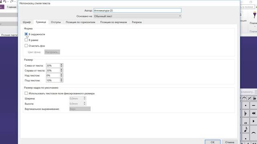Image resolution: width=257 pixels, height=144 pixels.
Task: Select the slash symbol on the keypad
Action: [249, 98]
